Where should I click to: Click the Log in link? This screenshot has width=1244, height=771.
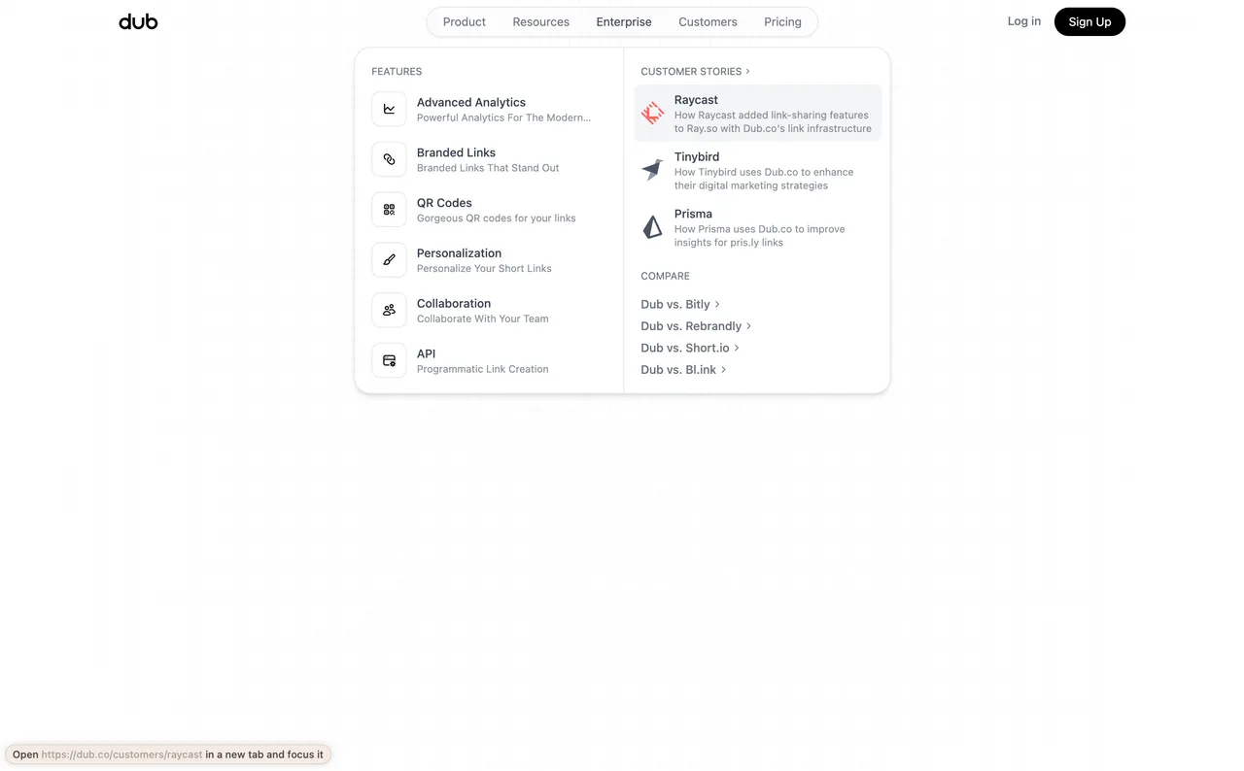point(1023,21)
